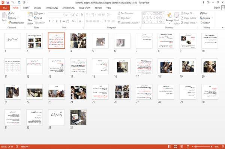Click the Paste clipboard icon
225x149 pixels.
click(4, 15)
